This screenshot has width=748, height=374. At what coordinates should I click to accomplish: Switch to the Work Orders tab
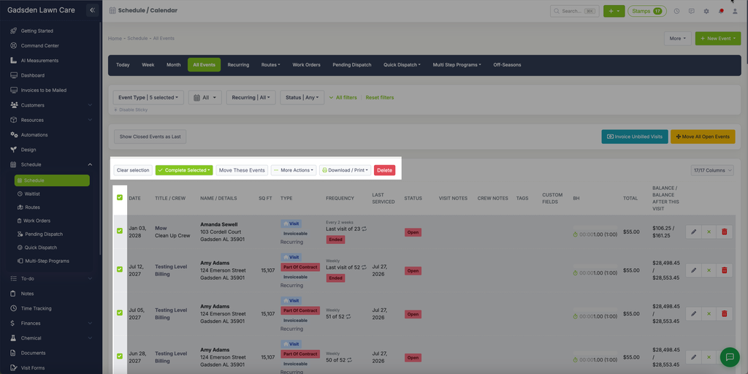[x=306, y=65]
